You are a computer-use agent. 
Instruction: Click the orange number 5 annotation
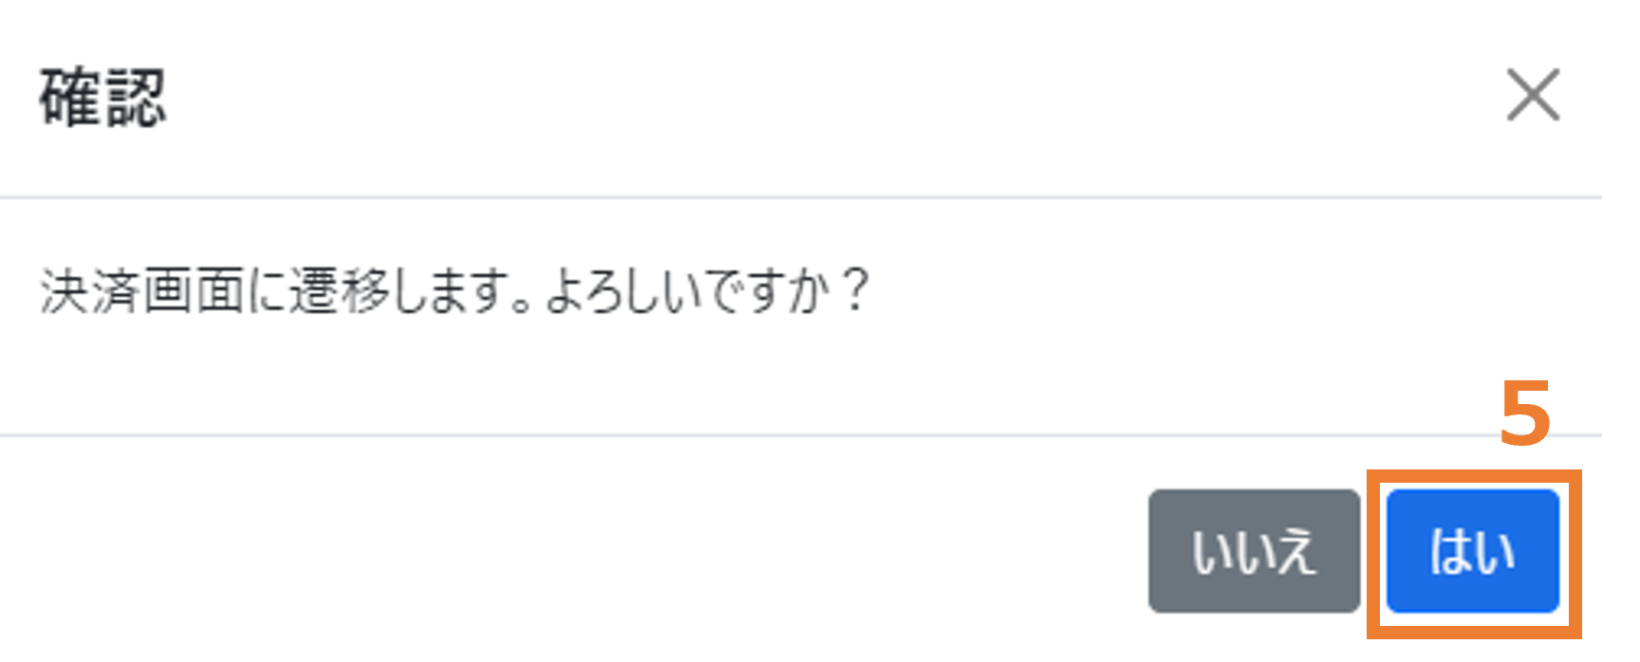pos(1525,414)
